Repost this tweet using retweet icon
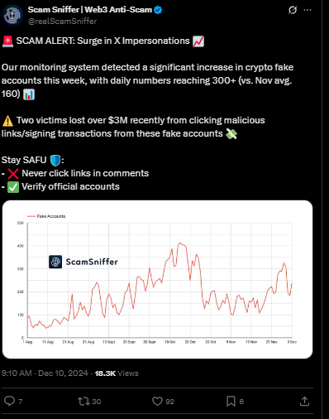This screenshot has width=329, height=419. click(x=83, y=401)
